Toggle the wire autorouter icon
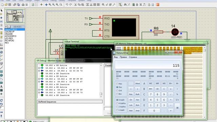This screenshot has width=217, height=122. pos(120,5)
